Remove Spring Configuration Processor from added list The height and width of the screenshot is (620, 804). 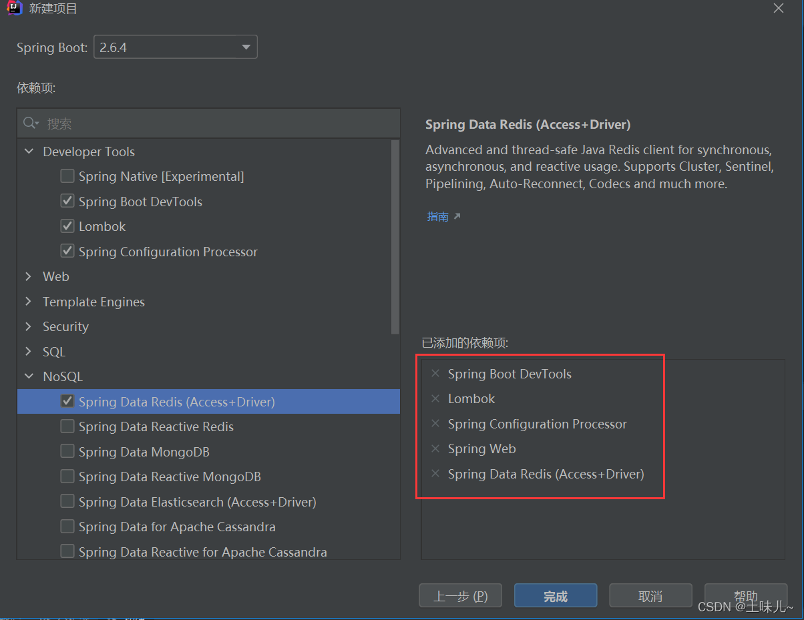435,424
